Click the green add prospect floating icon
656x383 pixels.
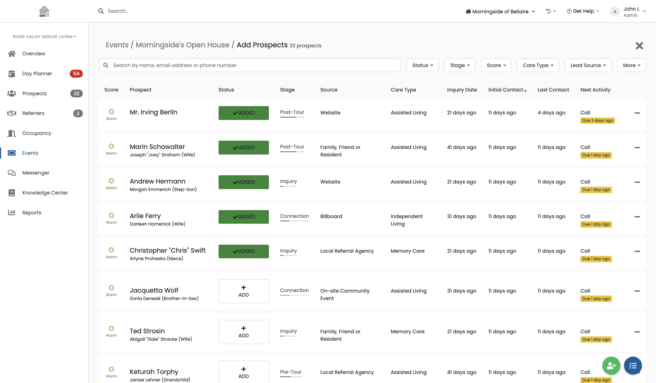tap(611, 366)
